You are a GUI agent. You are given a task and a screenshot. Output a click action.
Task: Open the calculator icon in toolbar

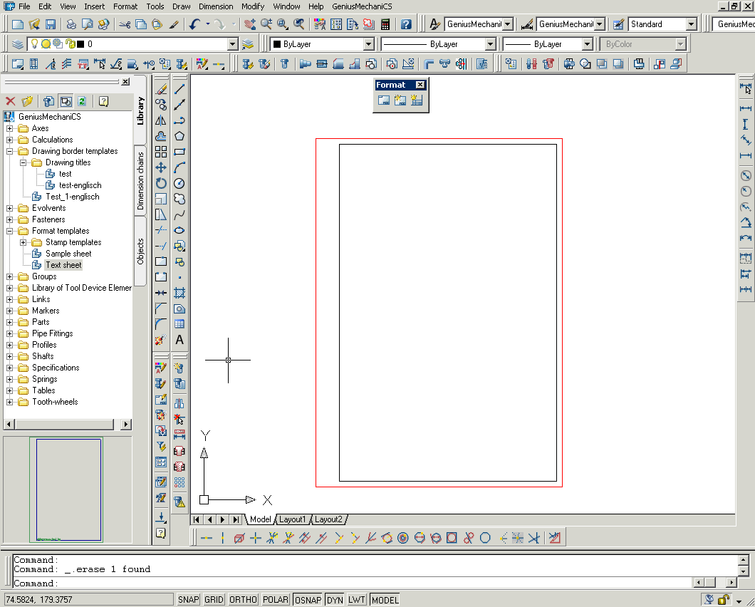pyautogui.click(x=385, y=24)
